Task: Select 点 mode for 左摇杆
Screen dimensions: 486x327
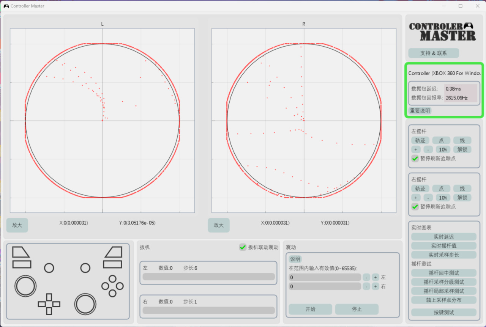Action: point(441,140)
